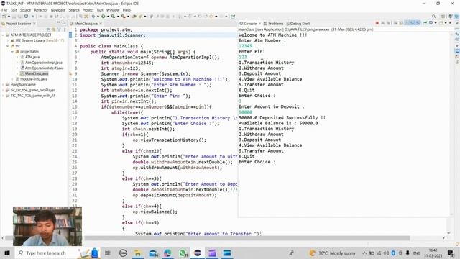Click the Debug bug toolbar icon
Image resolution: width=460 pixels, height=259 pixels.
(93, 17)
